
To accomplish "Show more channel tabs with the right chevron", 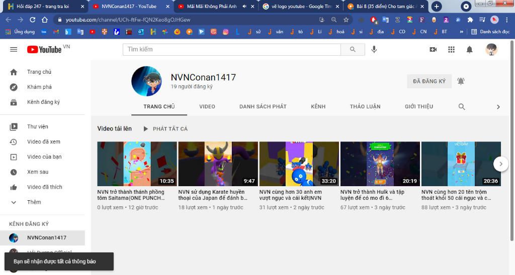I will coord(498,107).
